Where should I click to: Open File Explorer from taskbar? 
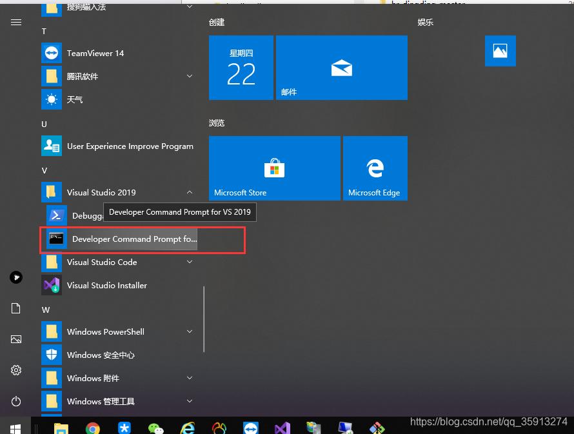point(61,428)
